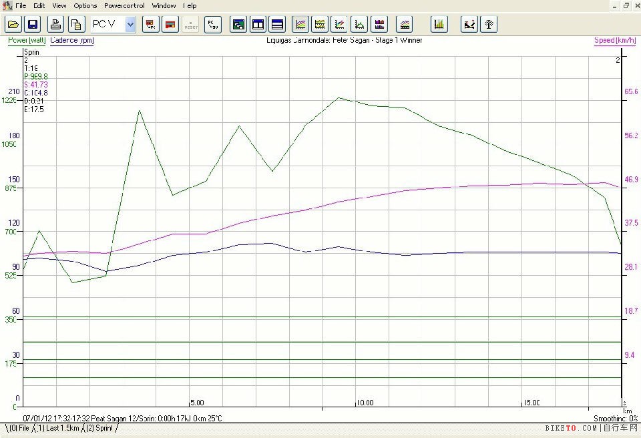The width and height of the screenshot is (641, 438).
Task: Click the bar chart histogram icon
Action: tap(439, 25)
